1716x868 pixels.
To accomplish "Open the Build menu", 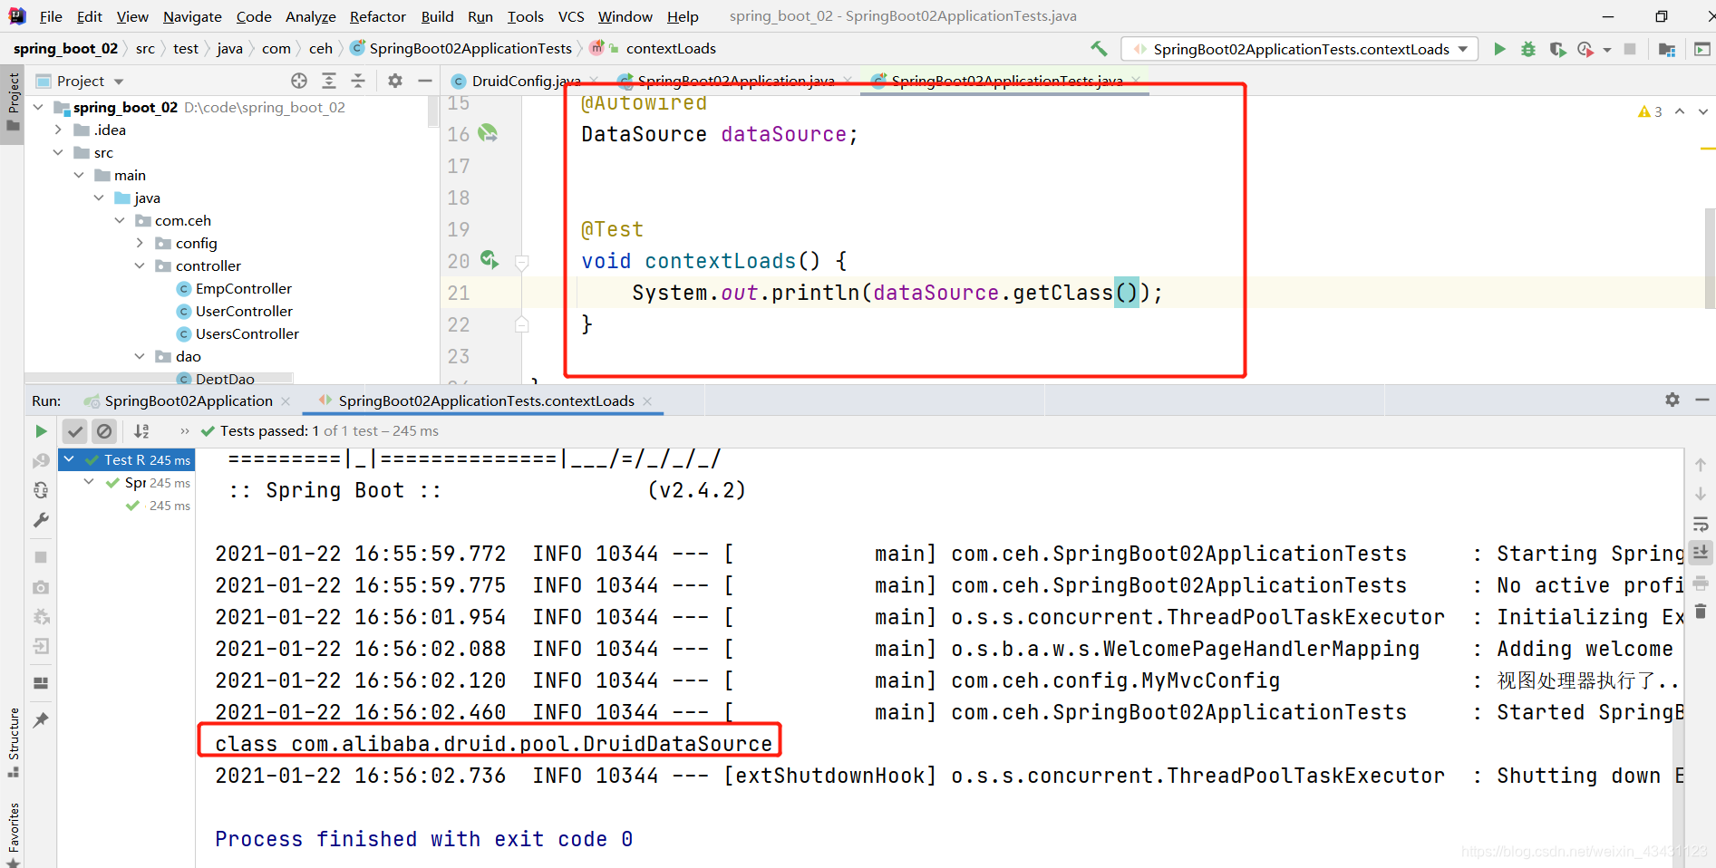I will click(x=437, y=16).
